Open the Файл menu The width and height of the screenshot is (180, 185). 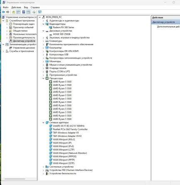coord(5,7)
